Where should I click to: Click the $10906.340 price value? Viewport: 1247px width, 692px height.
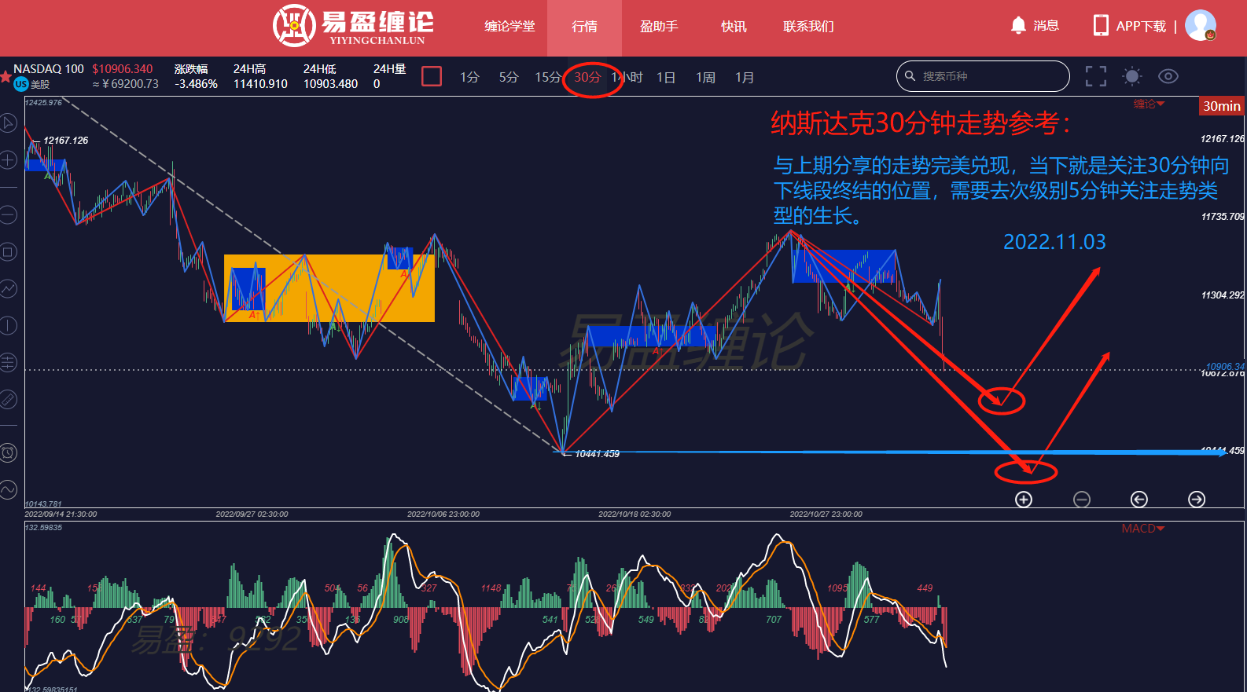pyautogui.click(x=123, y=69)
